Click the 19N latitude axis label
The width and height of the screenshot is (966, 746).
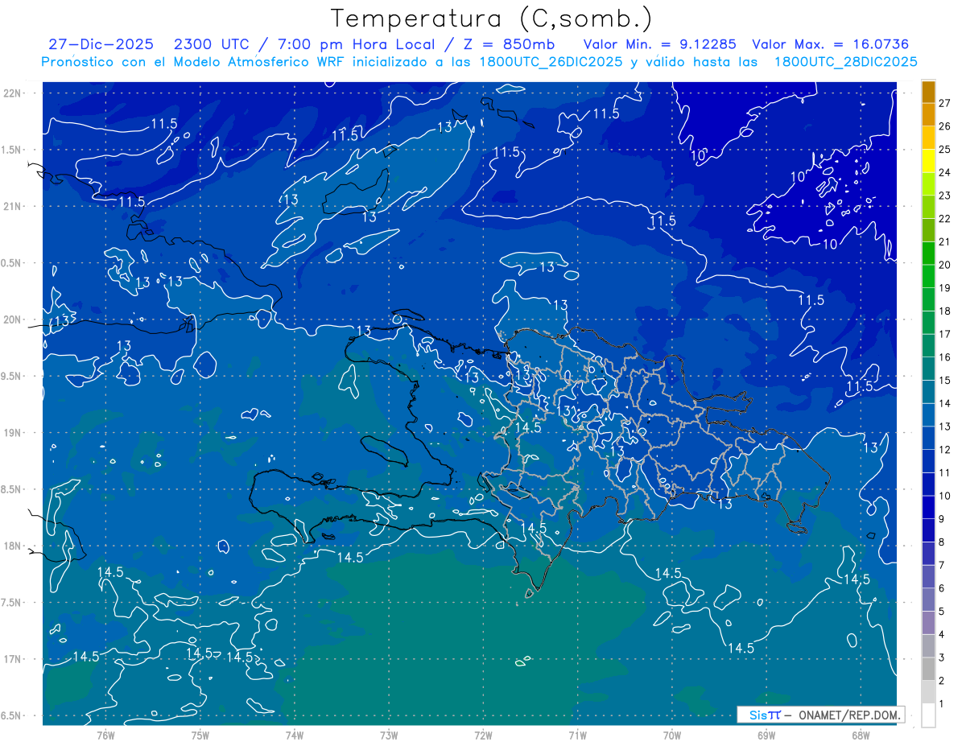(11, 433)
